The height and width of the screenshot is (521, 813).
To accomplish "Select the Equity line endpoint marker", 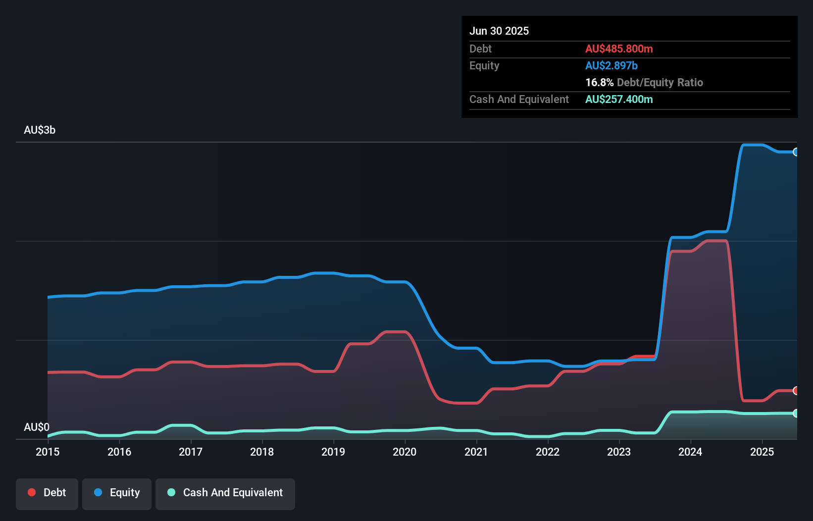I will point(796,153).
